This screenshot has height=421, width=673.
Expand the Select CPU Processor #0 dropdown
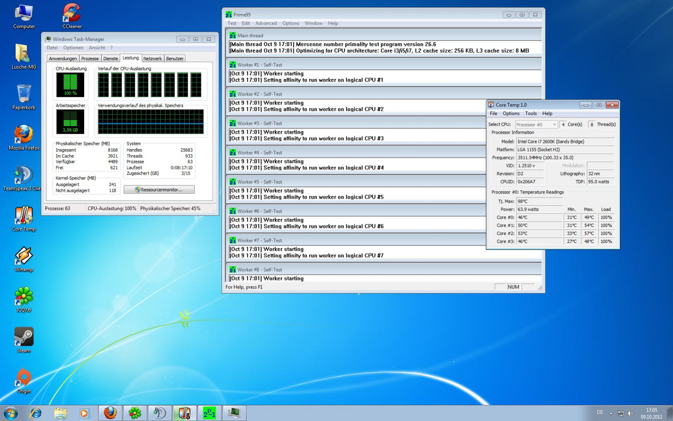point(554,124)
